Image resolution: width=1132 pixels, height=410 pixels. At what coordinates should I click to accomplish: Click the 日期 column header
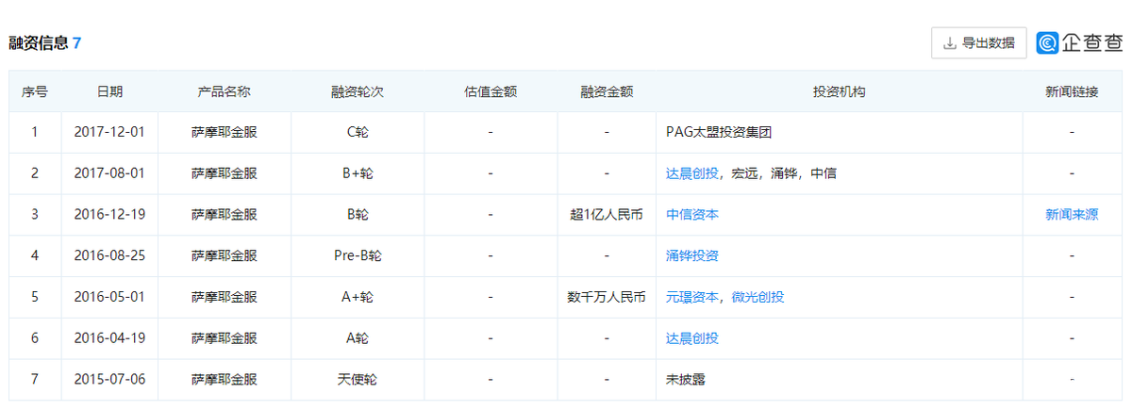pyautogui.click(x=109, y=92)
